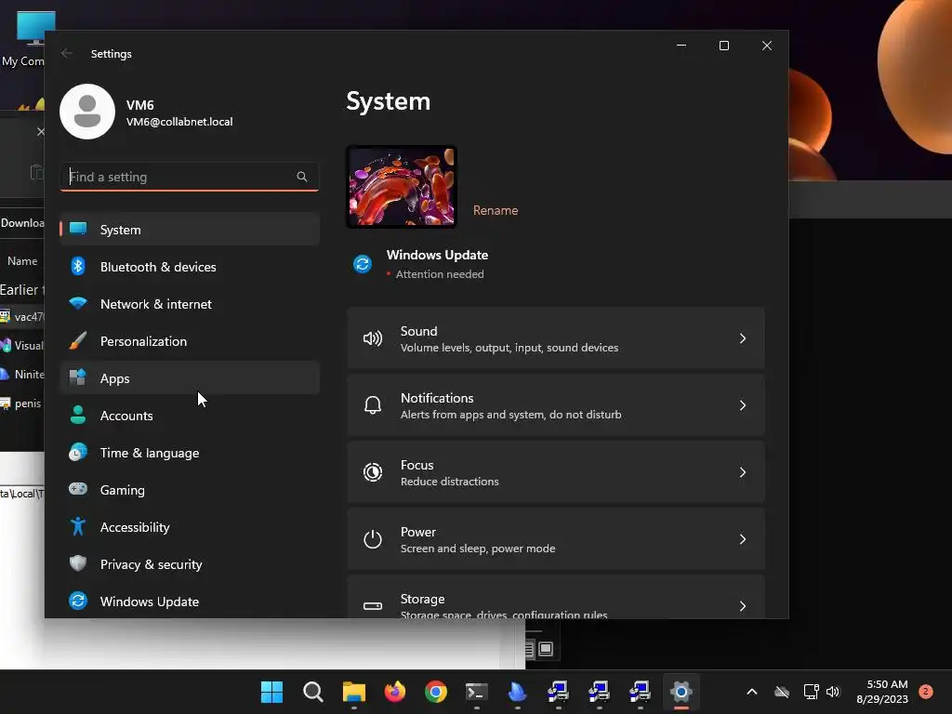
Task: Open the notification badge showing 2
Action: coord(926,692)
